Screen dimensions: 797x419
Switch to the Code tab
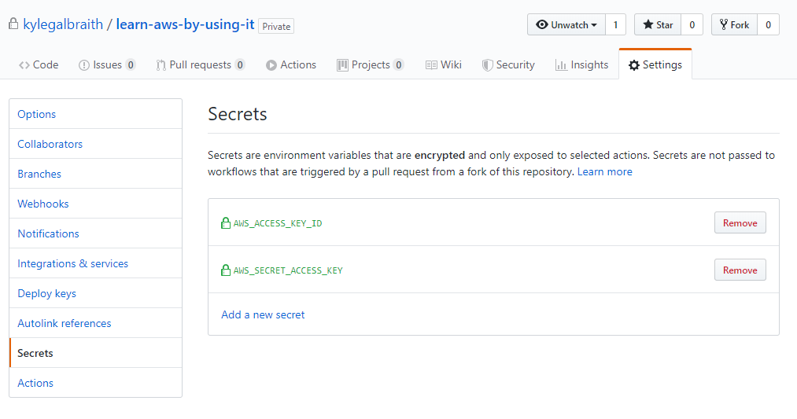[x=39, y=64]
